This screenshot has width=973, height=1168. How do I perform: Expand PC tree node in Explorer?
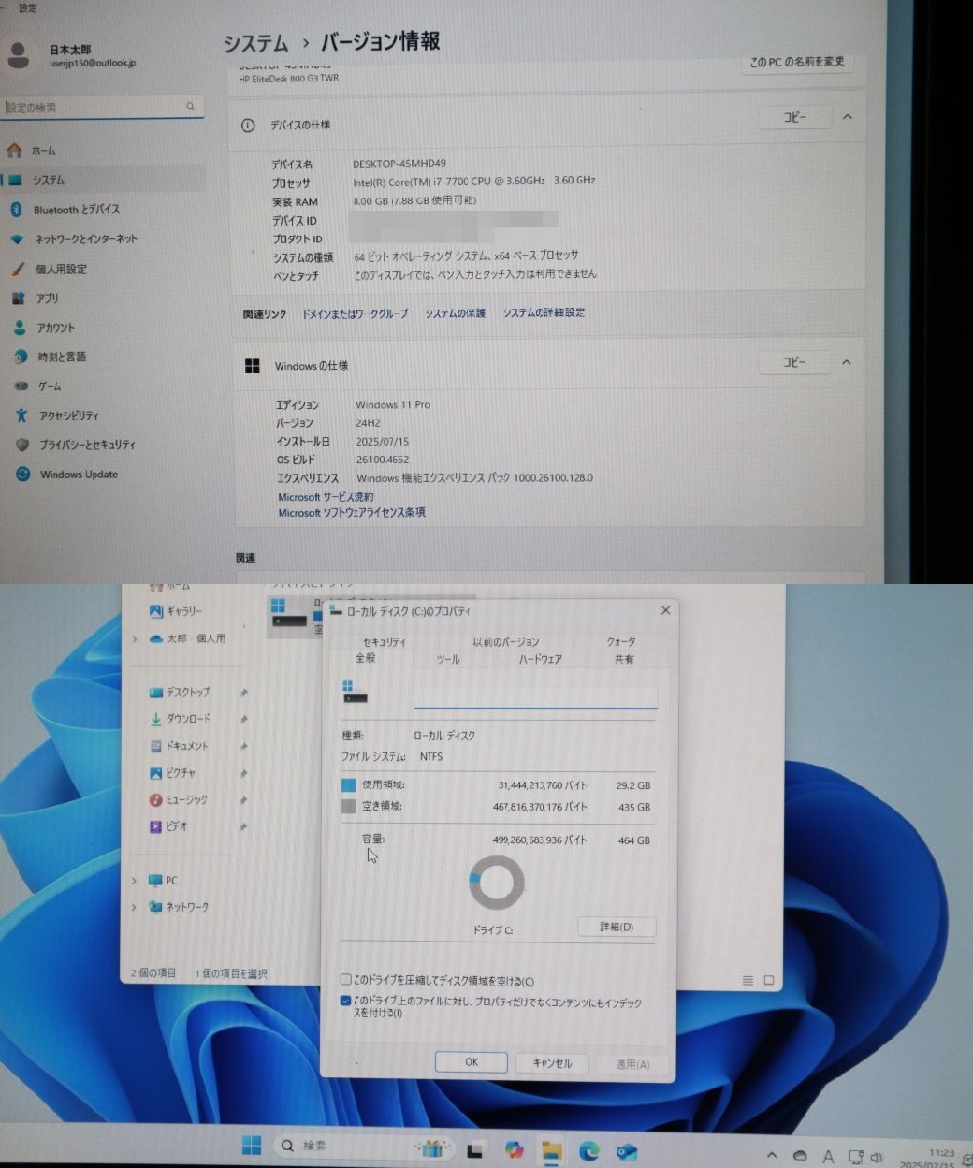point(135,880)
